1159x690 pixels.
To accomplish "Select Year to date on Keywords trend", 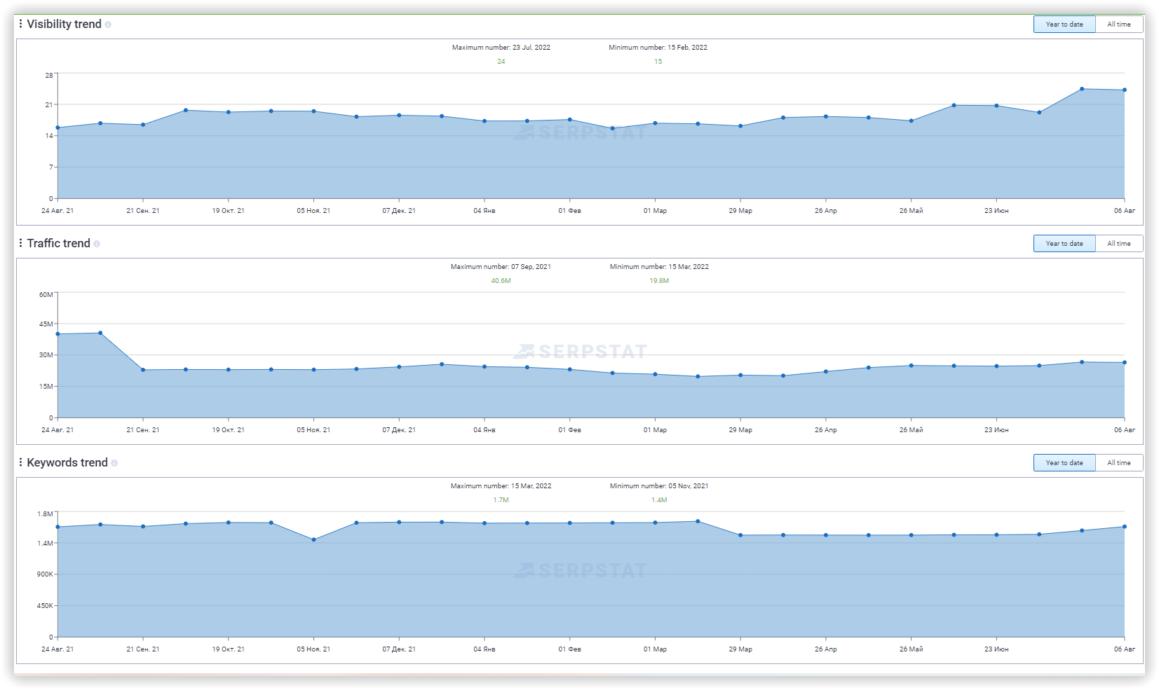I will tap(1064, 462).
